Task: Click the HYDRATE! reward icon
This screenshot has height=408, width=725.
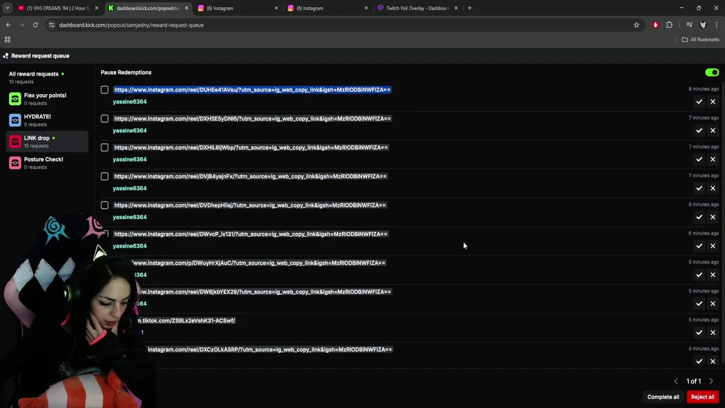Action: pyautogui.click(x=15, y=120)
